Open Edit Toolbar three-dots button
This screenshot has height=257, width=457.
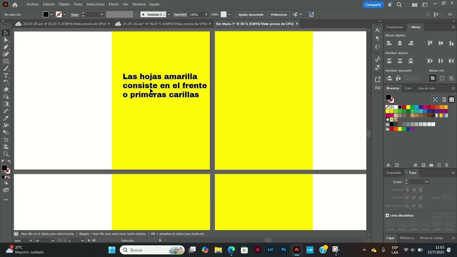pos(6,200)
